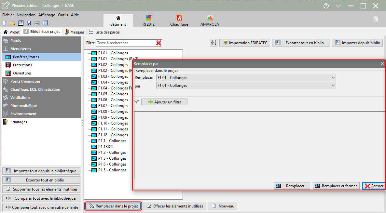Click the trash bin icon

376,19
